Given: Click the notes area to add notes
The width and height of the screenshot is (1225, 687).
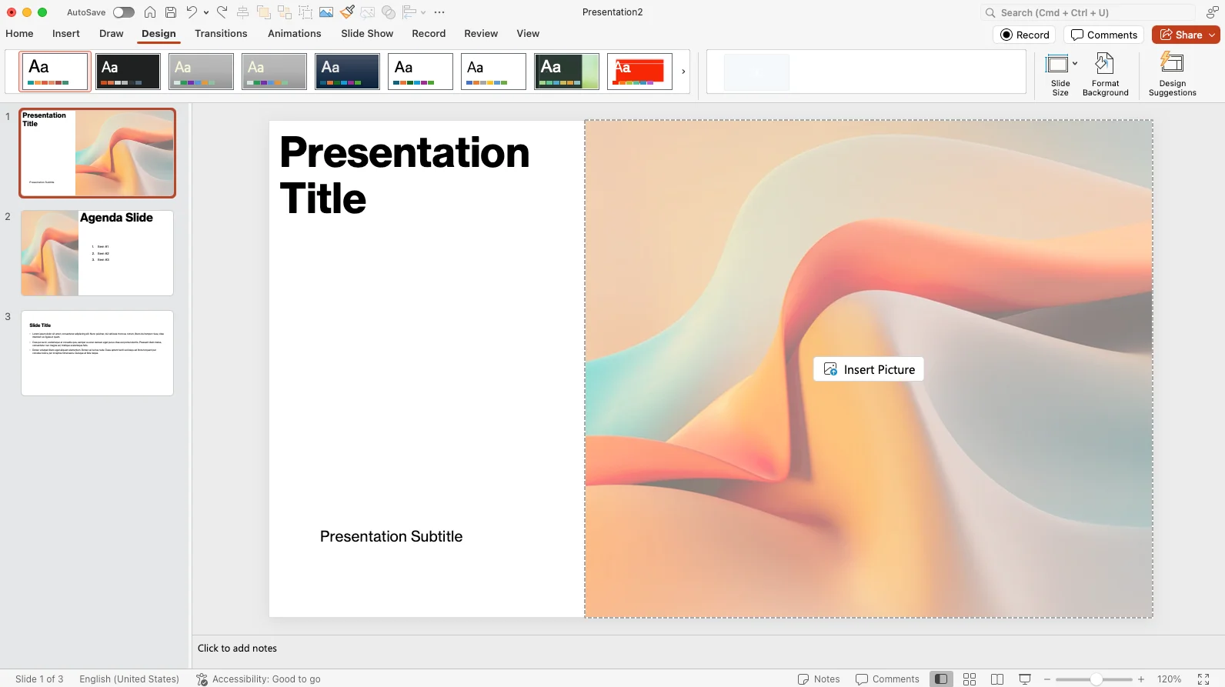Looking at the screenshot, I should [237, 649].
